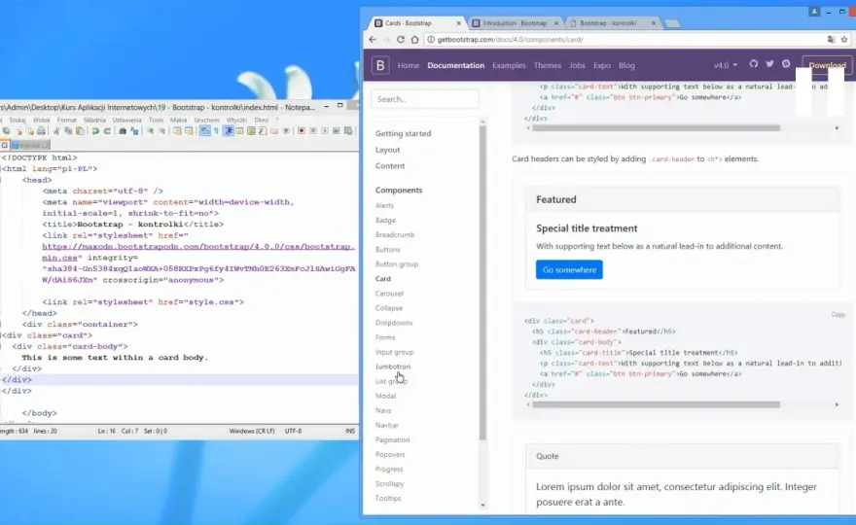The width and height of the screenshot is (856, 525).
Task: Click Chrome's Back arrow button
Action: (373, 39)
